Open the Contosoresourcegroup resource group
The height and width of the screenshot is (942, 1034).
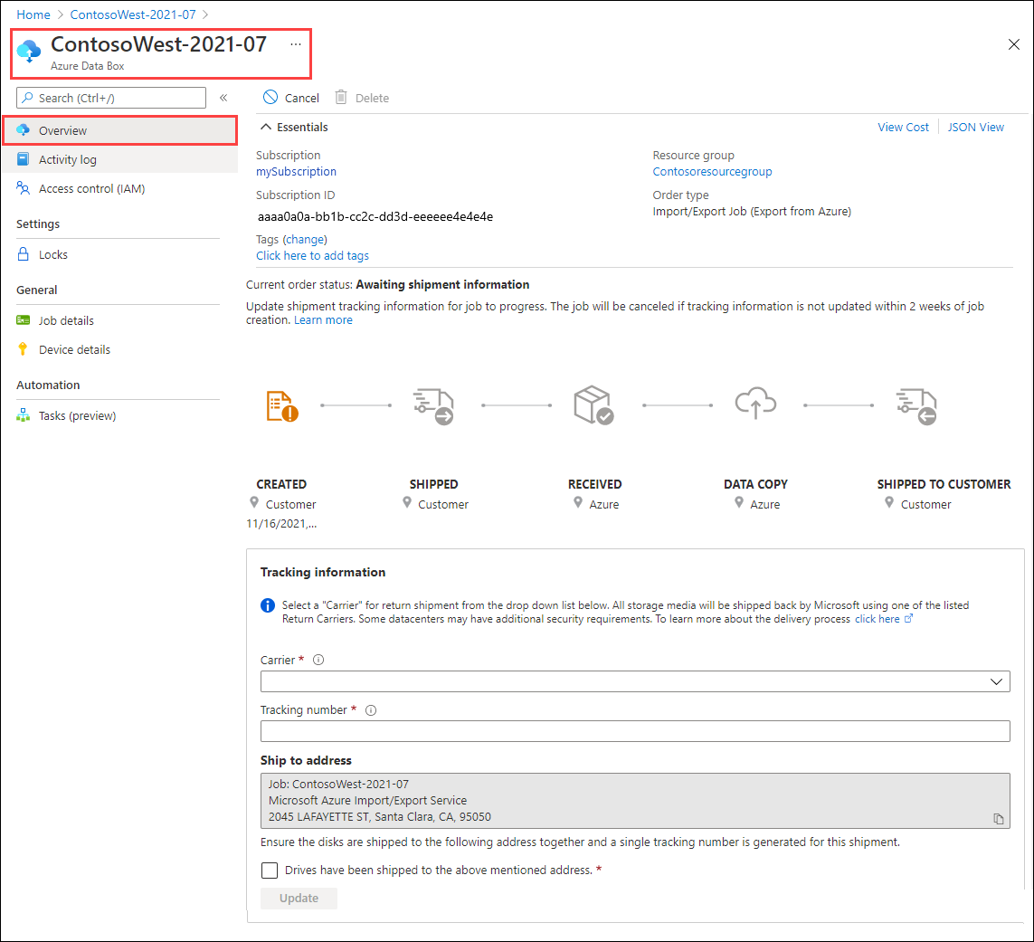[x=700, y=171]
